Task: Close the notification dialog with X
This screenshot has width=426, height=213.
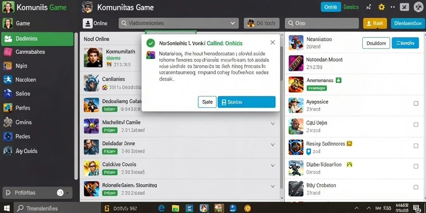Action: pos(273,42)
